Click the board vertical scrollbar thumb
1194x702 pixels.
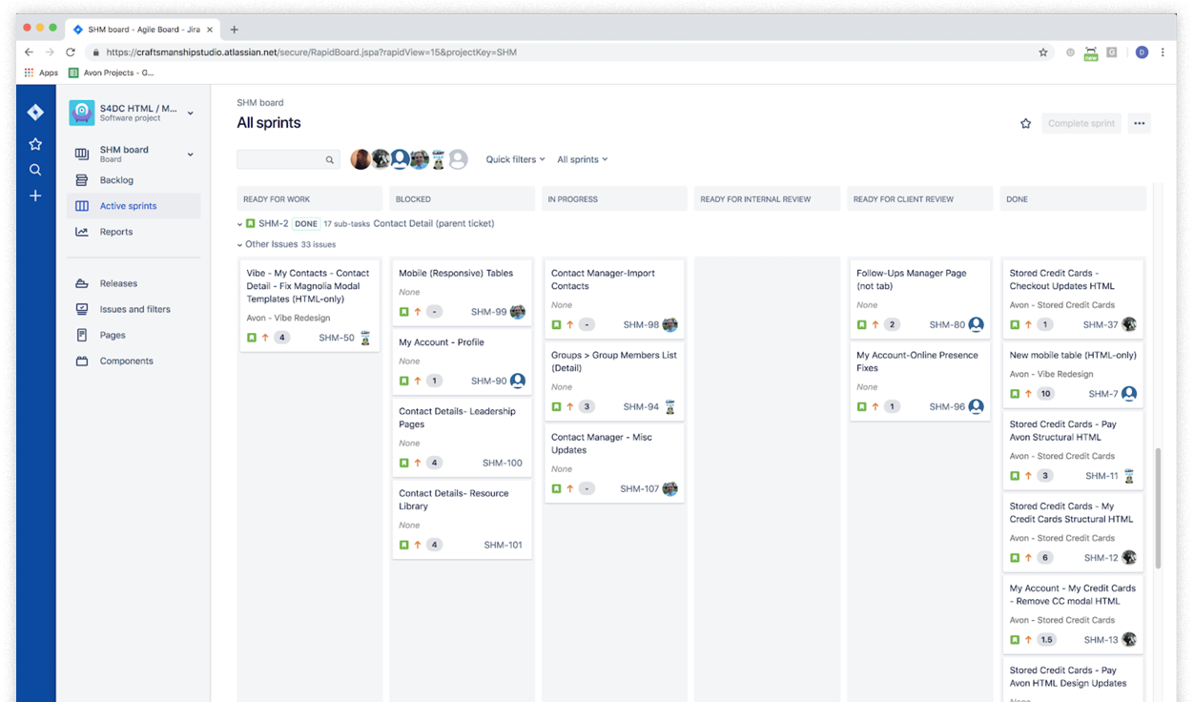pos(1158,507)
